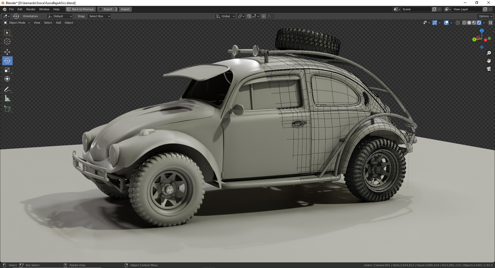
Task: Open the Add menu in the viewport header
Action: [x=58, y=23]
